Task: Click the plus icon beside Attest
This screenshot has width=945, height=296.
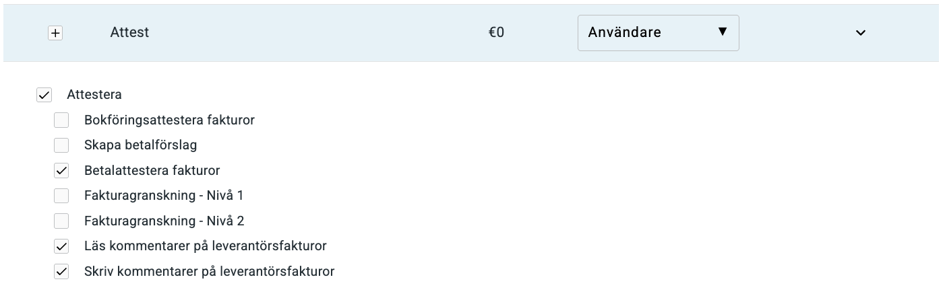Action: pyautogui.click(x=55, y=33)
